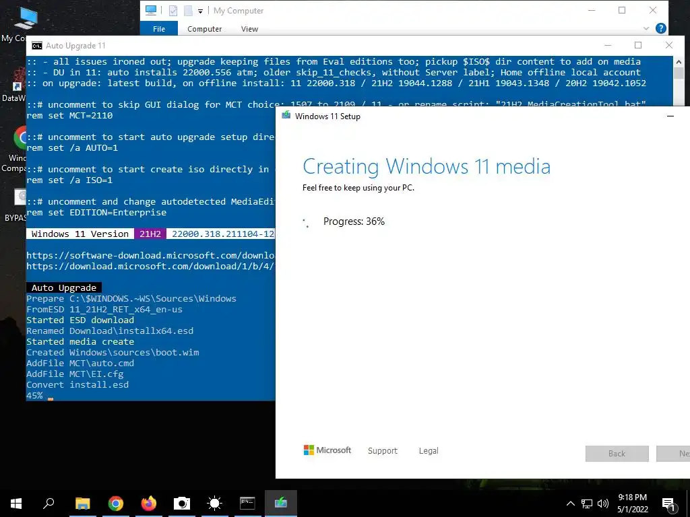Viewport: 690px width, 517px height.
Task: Open File Explorer from the taskbar
Action: coord(82,503)
